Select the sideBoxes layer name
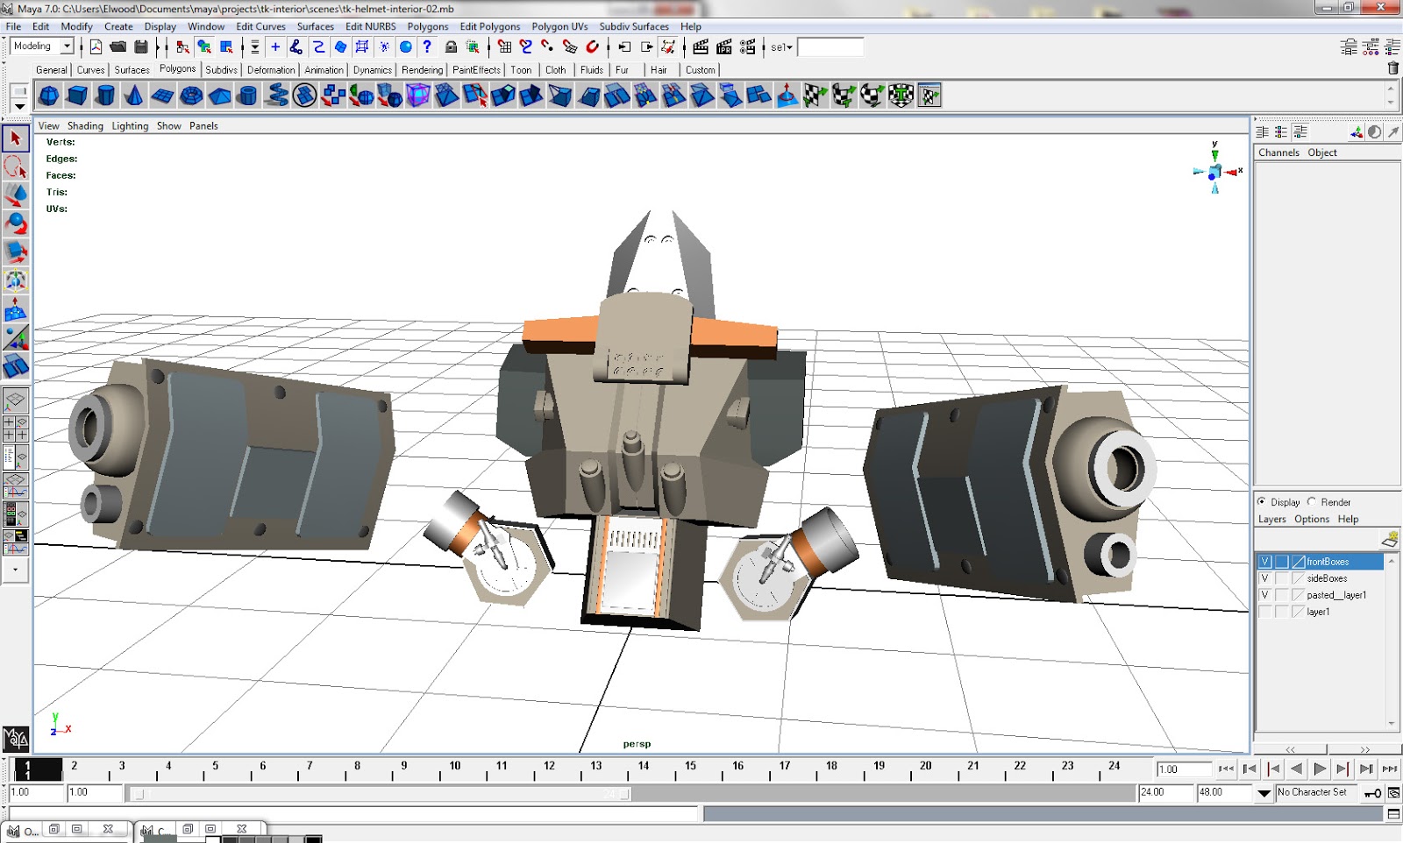 (1327, 578)
